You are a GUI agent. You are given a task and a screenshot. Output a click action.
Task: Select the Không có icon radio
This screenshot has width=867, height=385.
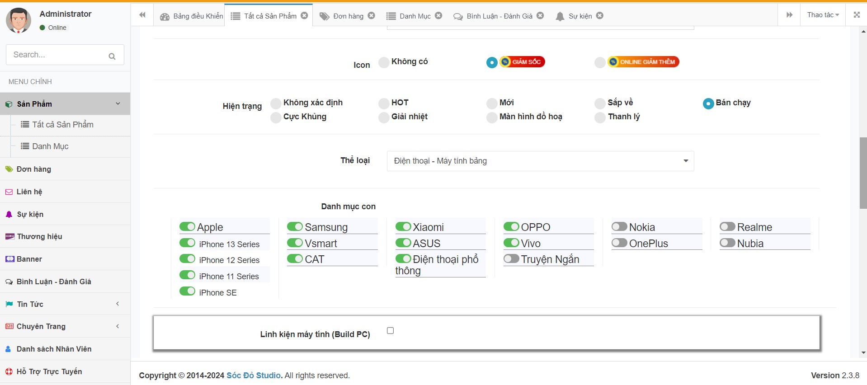[384, 62]
